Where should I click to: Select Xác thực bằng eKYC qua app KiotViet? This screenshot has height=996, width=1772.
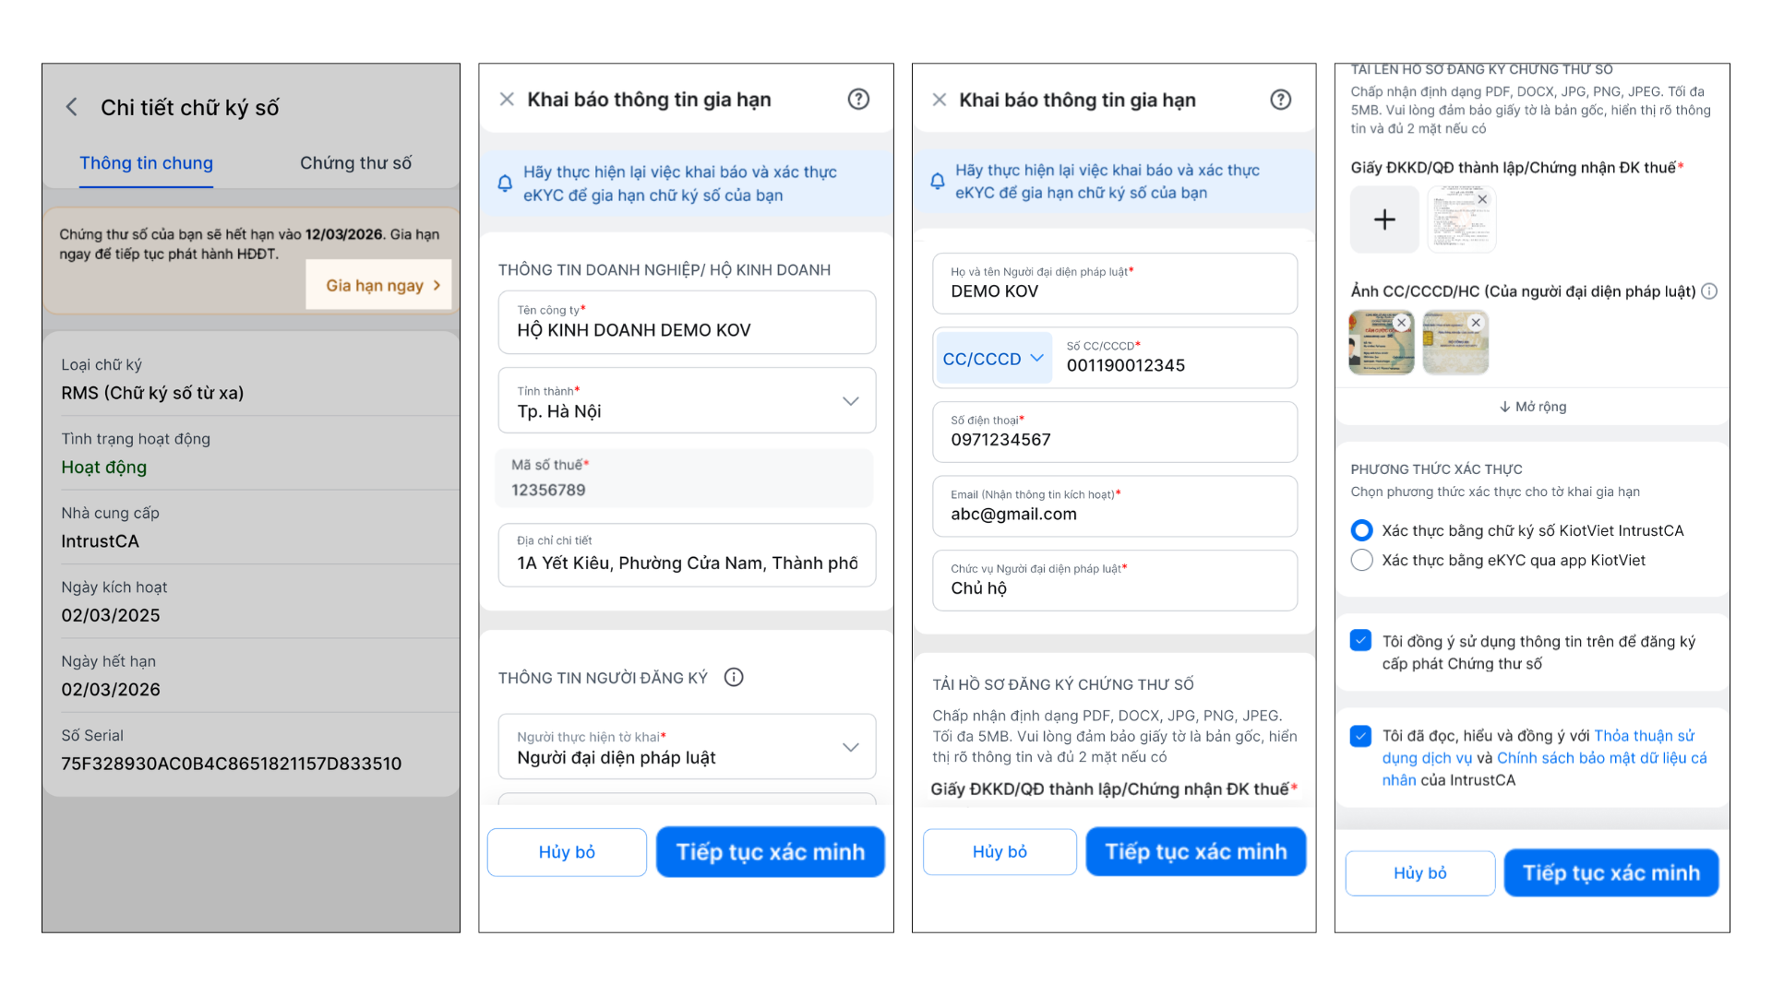point(1362,561)
